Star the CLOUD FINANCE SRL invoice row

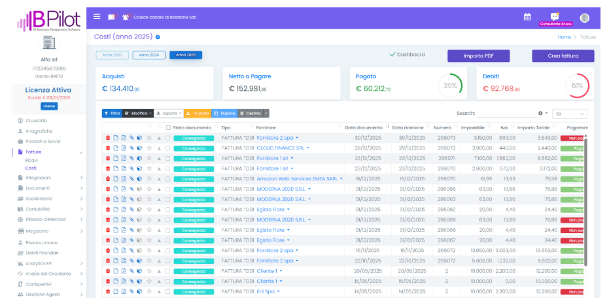[x=149, y=148]
